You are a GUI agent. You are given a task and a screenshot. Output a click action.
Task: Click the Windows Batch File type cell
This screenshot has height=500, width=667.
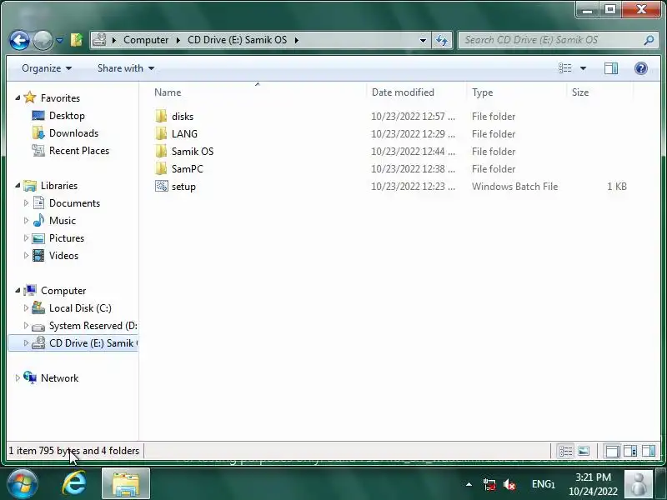(x=514, y=187)
